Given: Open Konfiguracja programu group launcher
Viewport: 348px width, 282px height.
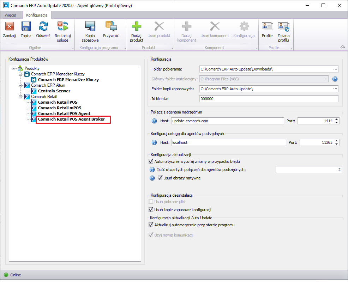Looking at the screenshot, I should tap(125, 48).
